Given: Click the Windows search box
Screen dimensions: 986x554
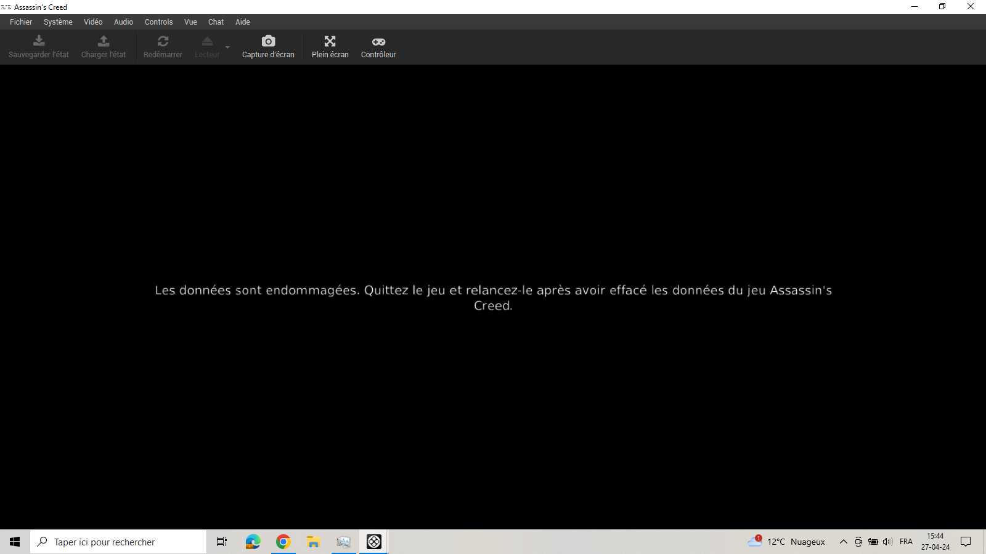Looking at the screenshot, I should 118,542.
